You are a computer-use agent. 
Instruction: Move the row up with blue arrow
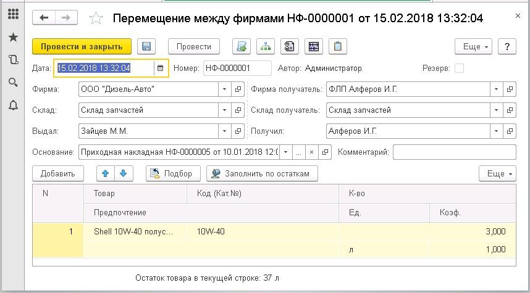pyautogui.click(x=106, y=173)
